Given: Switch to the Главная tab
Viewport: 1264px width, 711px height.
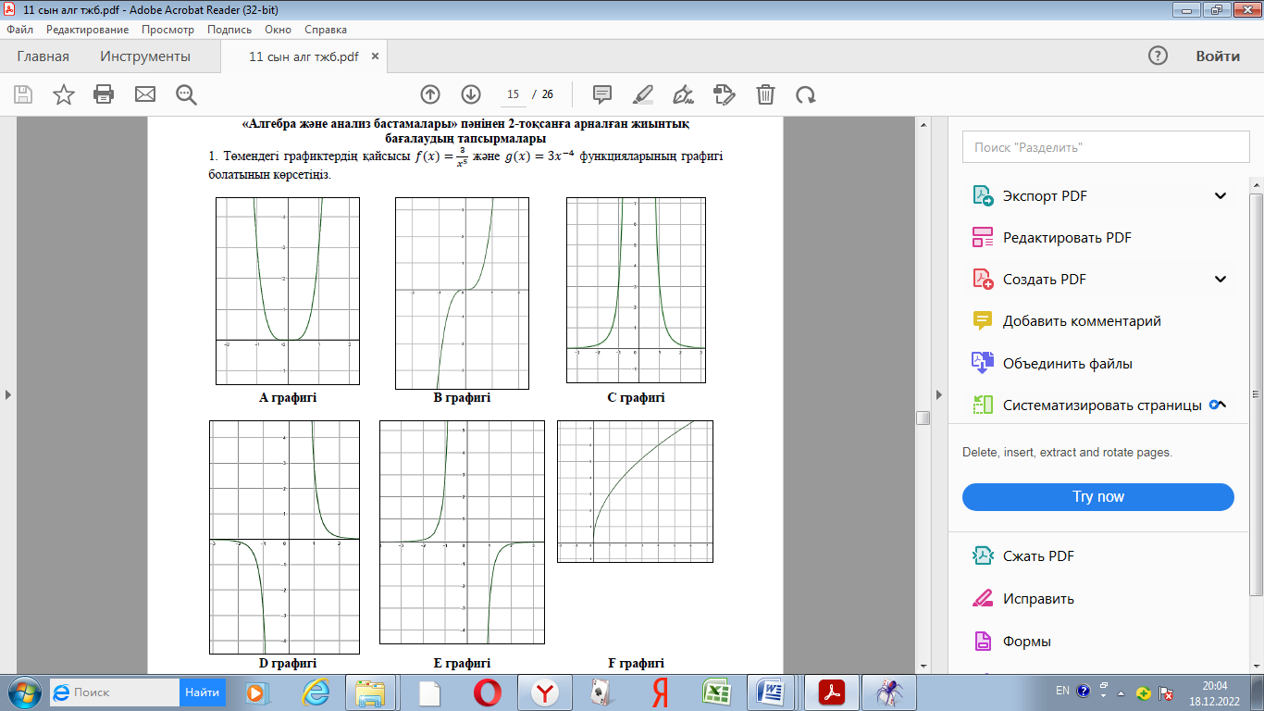Looking at the screenshot, I should [x=43, y=56].
